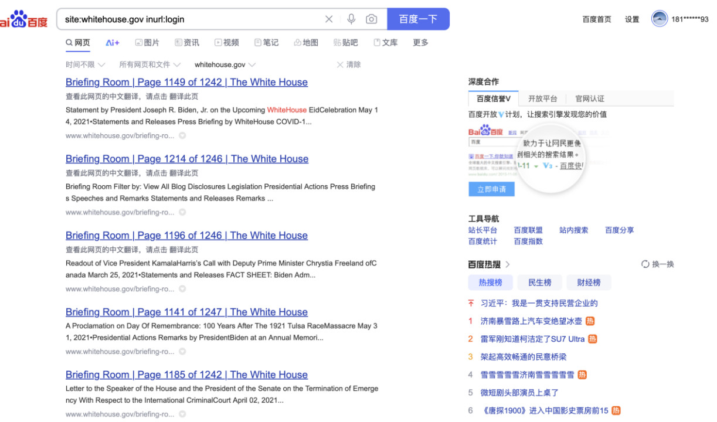This screenshot has height=422, width=717.
Task: Click the refresh icon next to 换一换
Action: click(645, 264)
